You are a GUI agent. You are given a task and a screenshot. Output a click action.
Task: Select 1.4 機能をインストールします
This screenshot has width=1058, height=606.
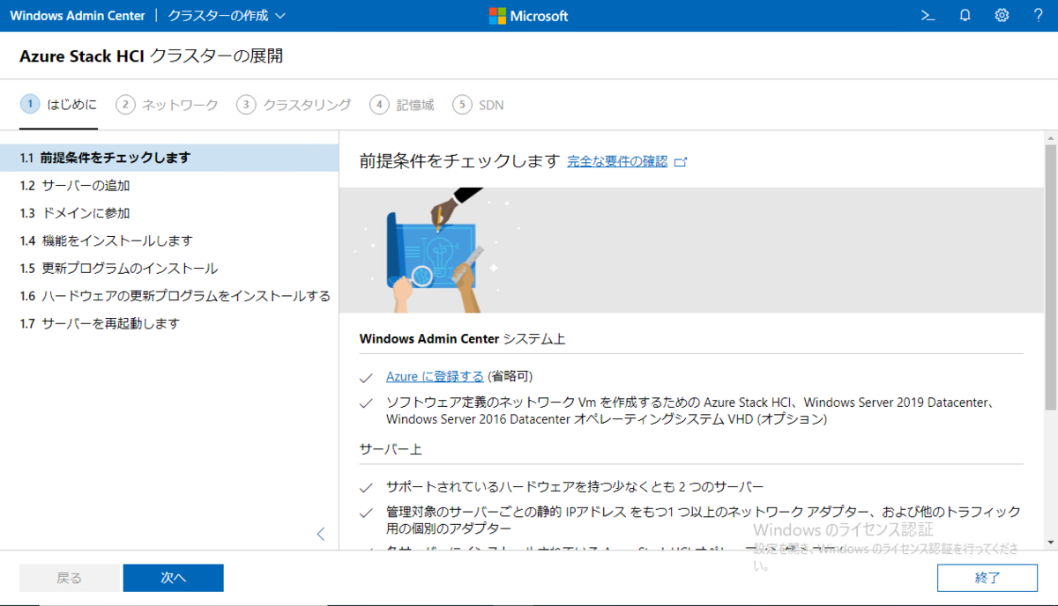coord(169,240)
